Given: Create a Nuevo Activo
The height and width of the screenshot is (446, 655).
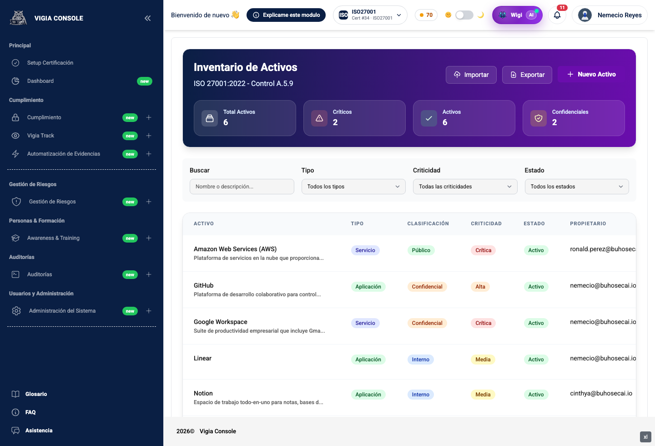Looking at the screenshot, I should point(591,74).
